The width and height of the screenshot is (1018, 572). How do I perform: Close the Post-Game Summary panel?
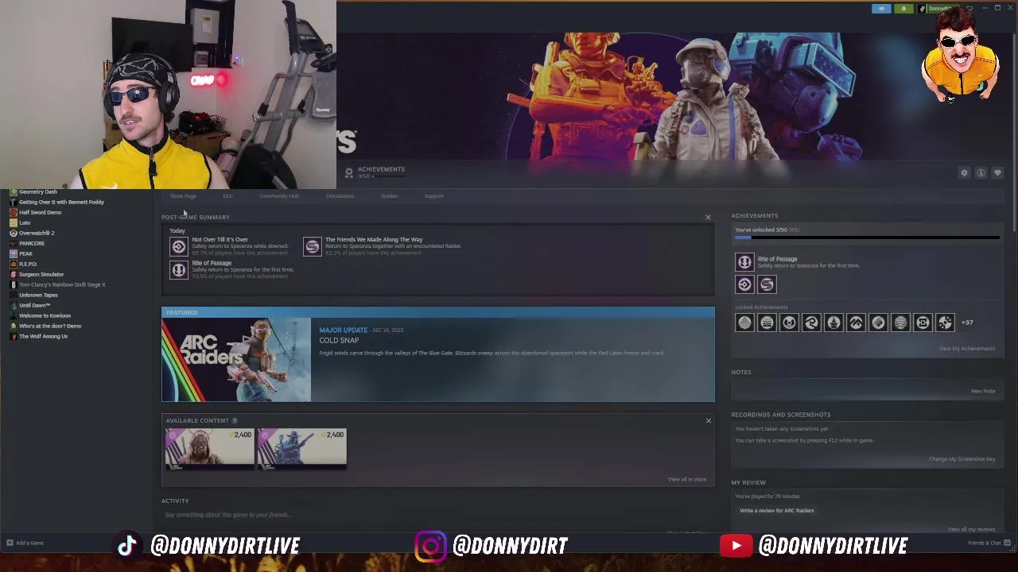click(x=708, y=217)
